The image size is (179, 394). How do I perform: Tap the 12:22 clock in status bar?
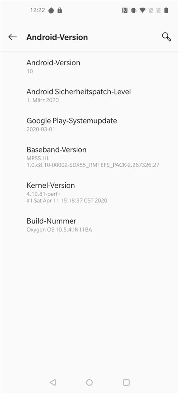click(x=37, y=10)
